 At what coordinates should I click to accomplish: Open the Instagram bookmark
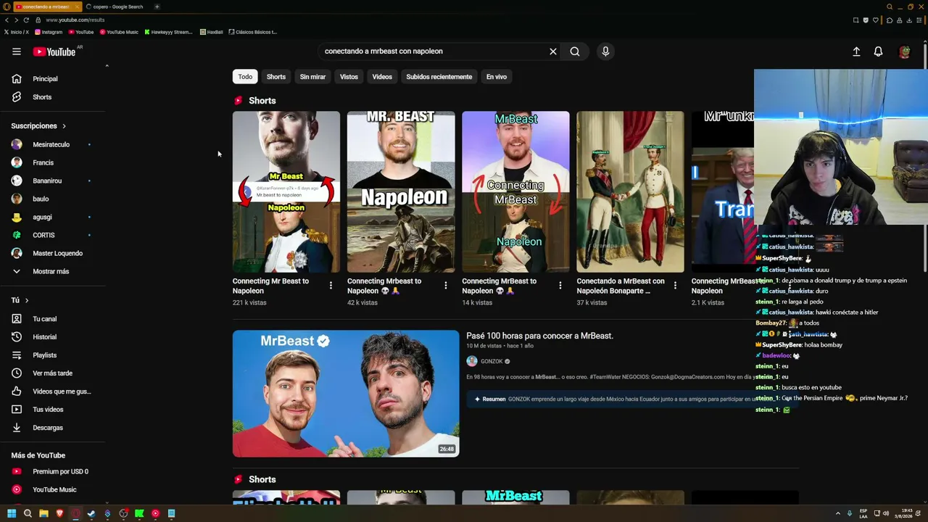pyautogui.click(x=48, y=32)
